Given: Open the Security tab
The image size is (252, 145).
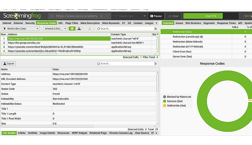Looking at the screenshot, I should pos(30,23).
